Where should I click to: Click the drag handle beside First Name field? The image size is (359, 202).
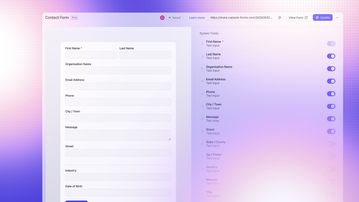pos(202,43)
